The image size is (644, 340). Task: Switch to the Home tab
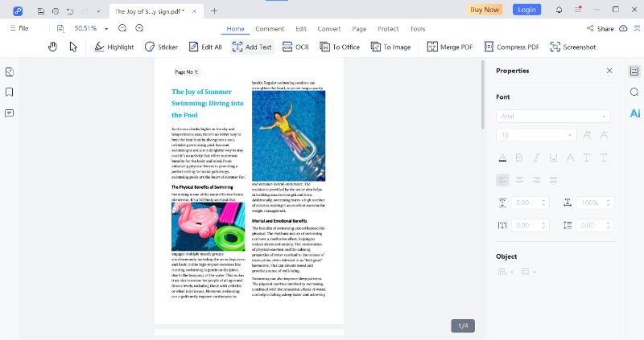point(235,29)
